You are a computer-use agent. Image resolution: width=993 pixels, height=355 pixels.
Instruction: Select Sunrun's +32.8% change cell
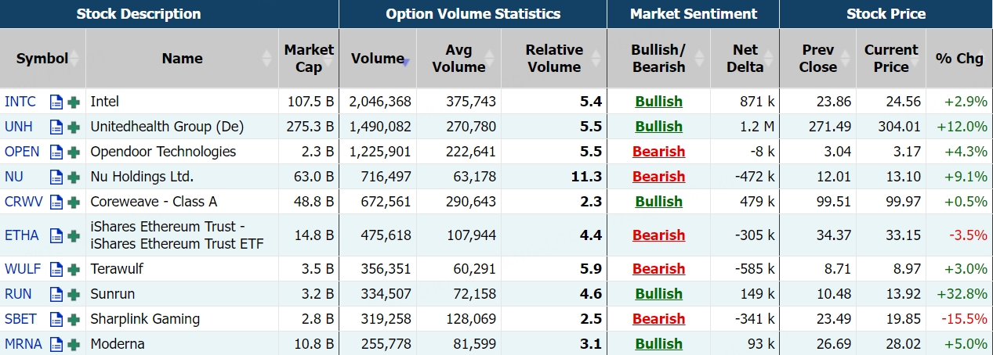click(959, 294)
